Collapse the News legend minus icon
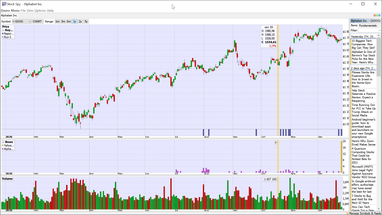The image size is (382, 215). click(3, 142)
